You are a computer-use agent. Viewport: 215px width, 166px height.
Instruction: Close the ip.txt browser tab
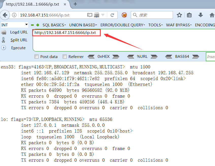click(x=65, y=4)
